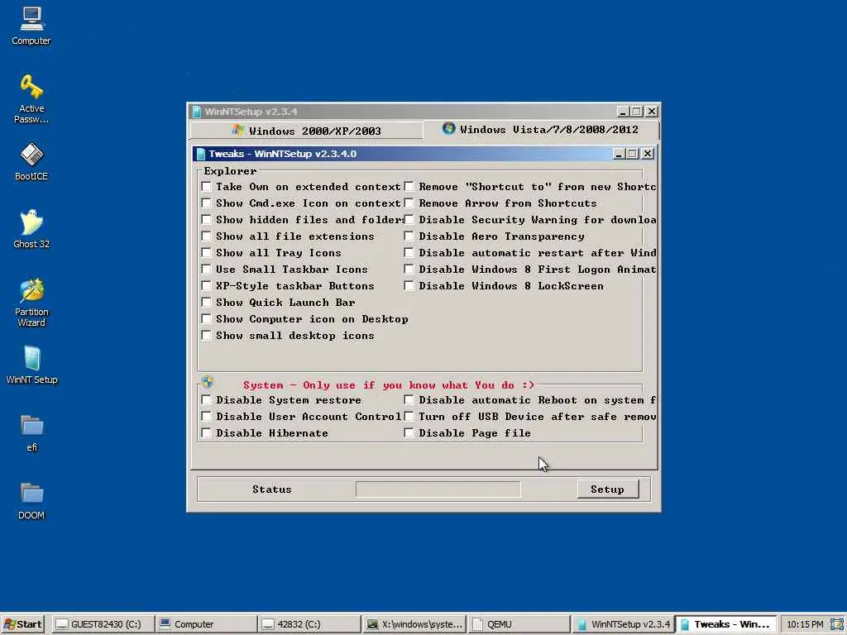The image size is (847, 635).
Task: Open the Computer desktop icon
Action: 31,26
